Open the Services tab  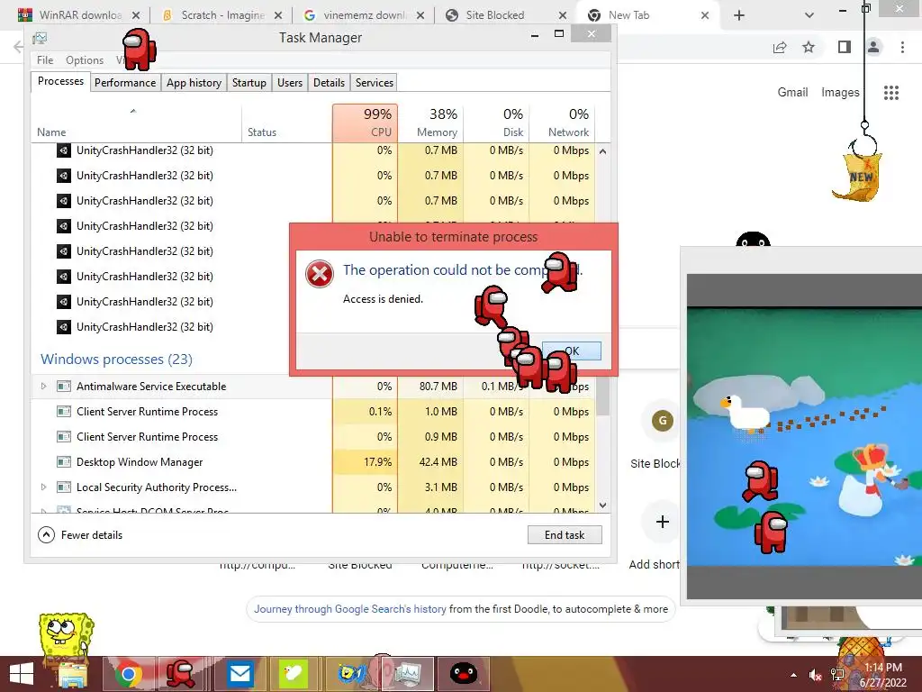[374, 82]
